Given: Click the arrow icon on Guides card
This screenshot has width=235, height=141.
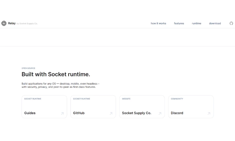Looking at the screenshot, I should [62, 113].
